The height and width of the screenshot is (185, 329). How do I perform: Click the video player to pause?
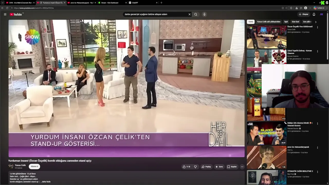click(x=126, y=88)
